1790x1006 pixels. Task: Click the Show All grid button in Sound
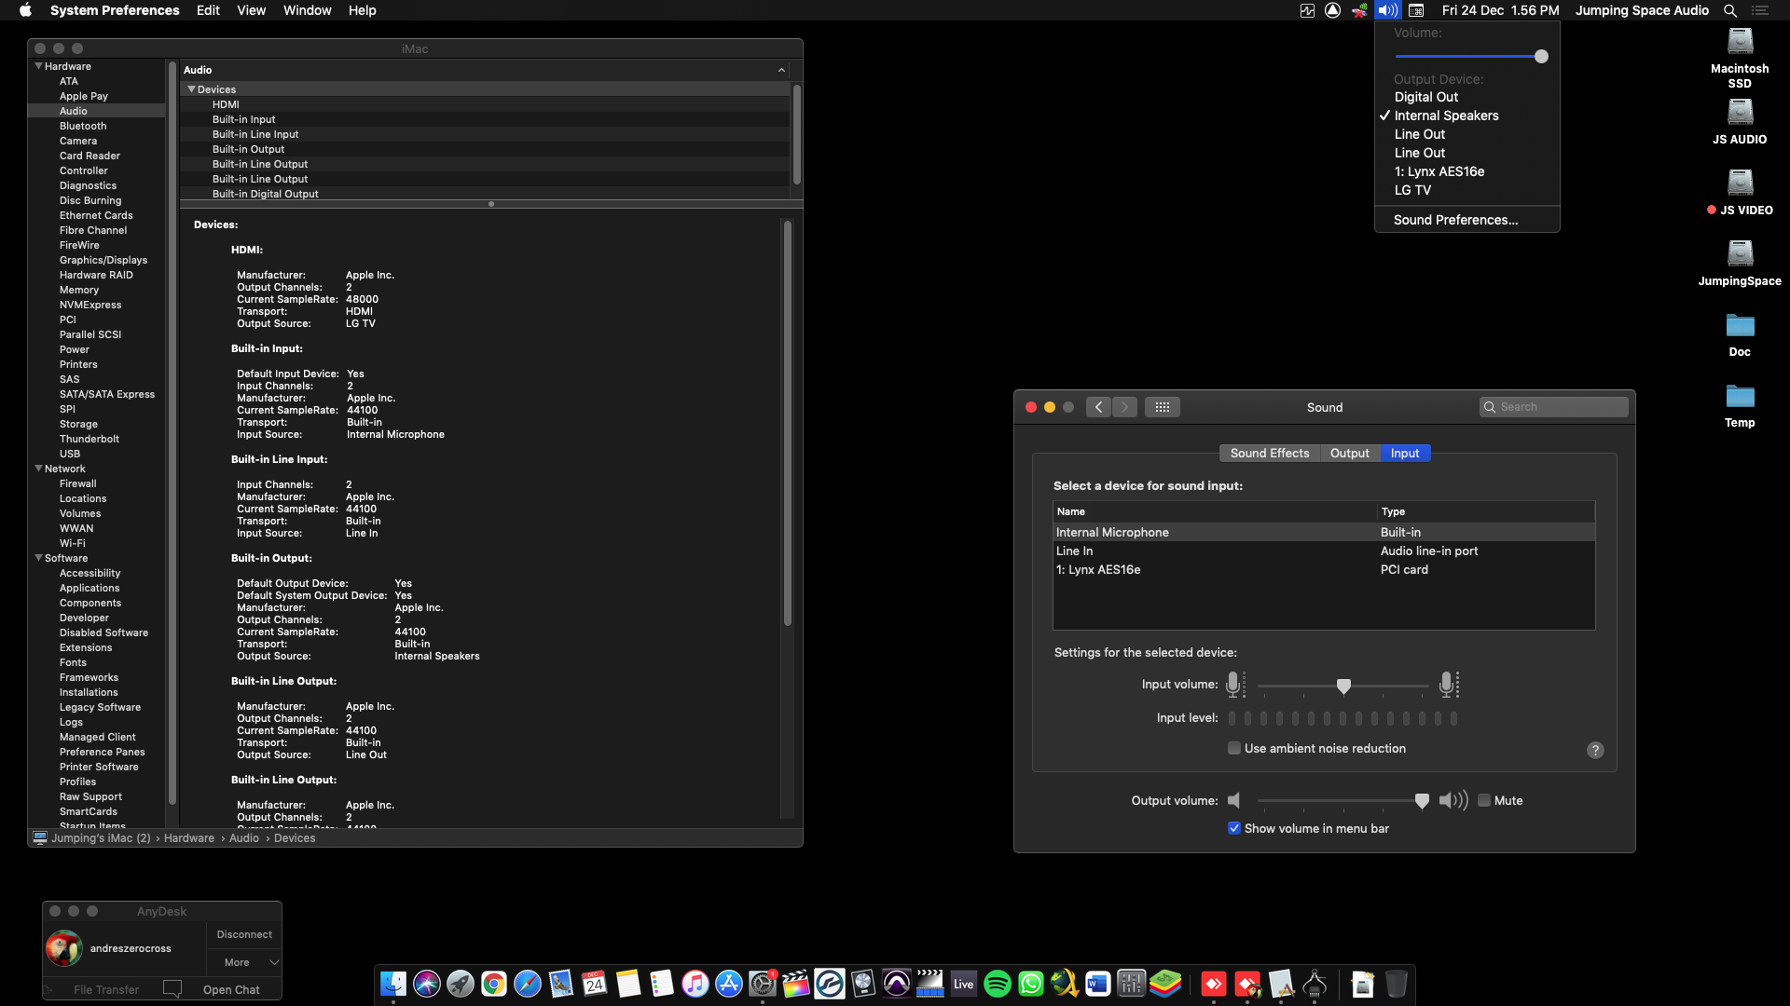pyautogui.click(x=1162, y=407)
